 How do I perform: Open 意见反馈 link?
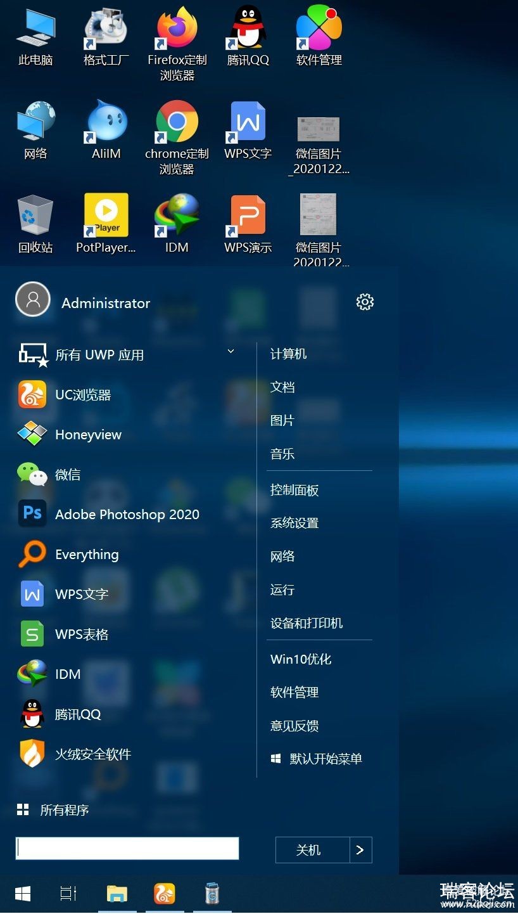[x=294, y=726]
